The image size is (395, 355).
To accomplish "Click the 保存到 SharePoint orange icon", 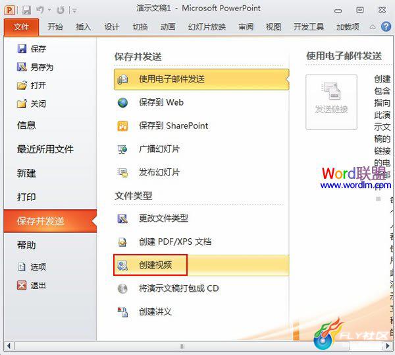I will (122, 126).
